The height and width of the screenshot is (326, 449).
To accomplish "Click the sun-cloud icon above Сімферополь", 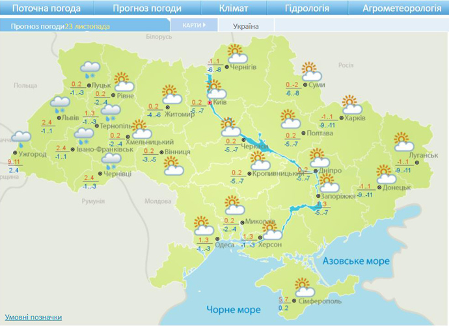I will (x=302, y=288).
